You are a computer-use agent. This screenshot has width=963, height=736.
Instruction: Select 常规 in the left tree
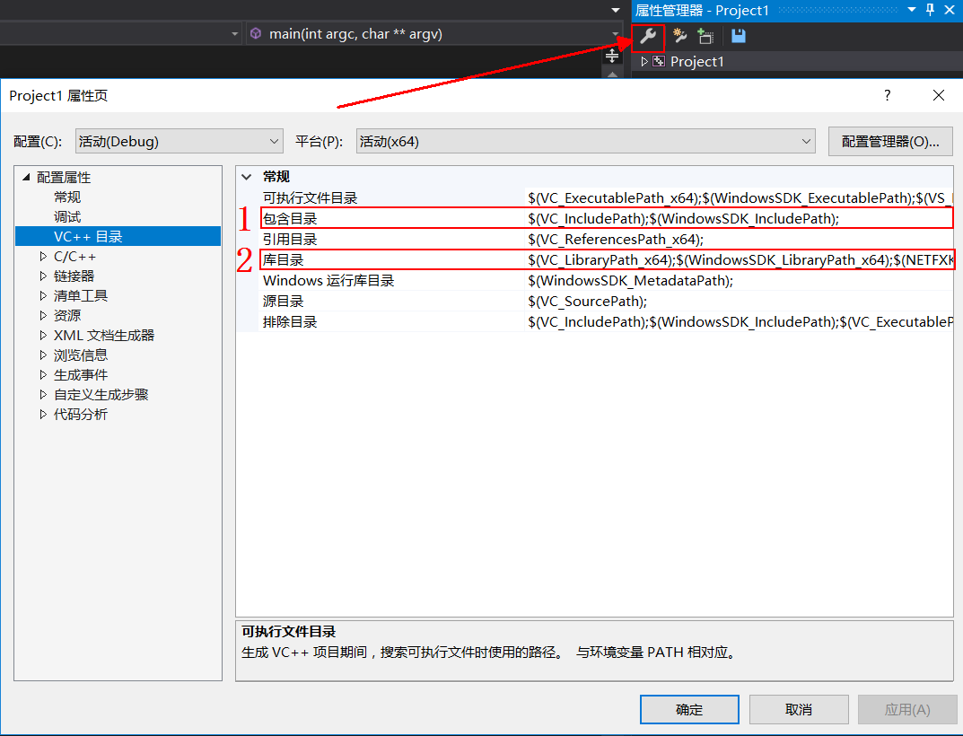click(x=67, y=197)
